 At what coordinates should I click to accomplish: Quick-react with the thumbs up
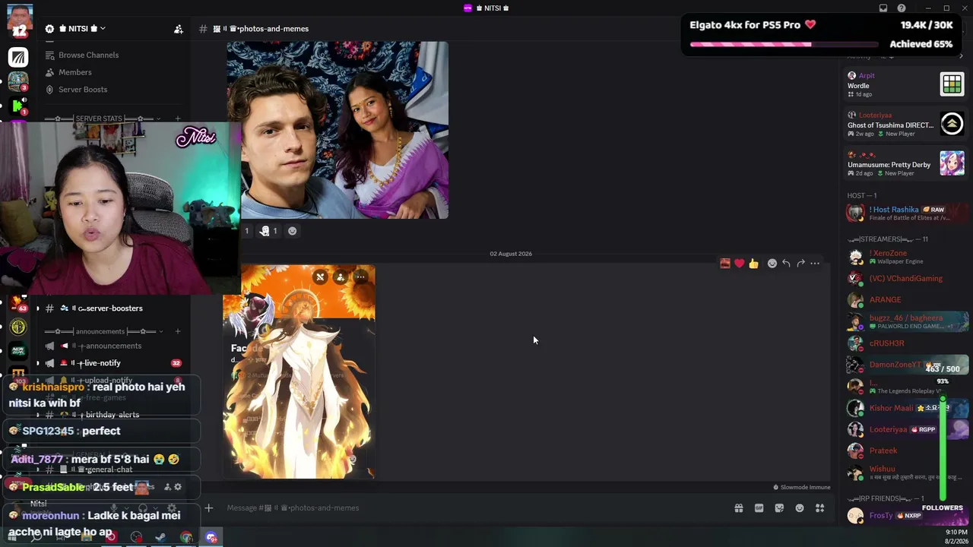click(753, 264)
